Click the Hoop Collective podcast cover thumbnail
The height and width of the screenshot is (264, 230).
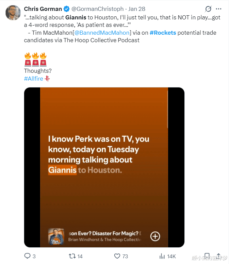point(56,236)
